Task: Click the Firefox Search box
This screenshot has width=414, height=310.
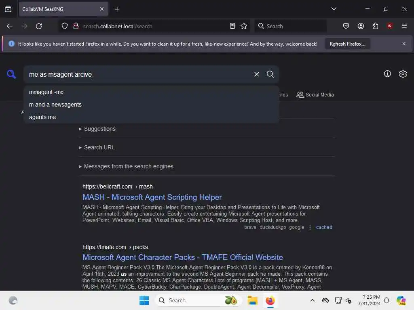Action: (x=290, y=26)
